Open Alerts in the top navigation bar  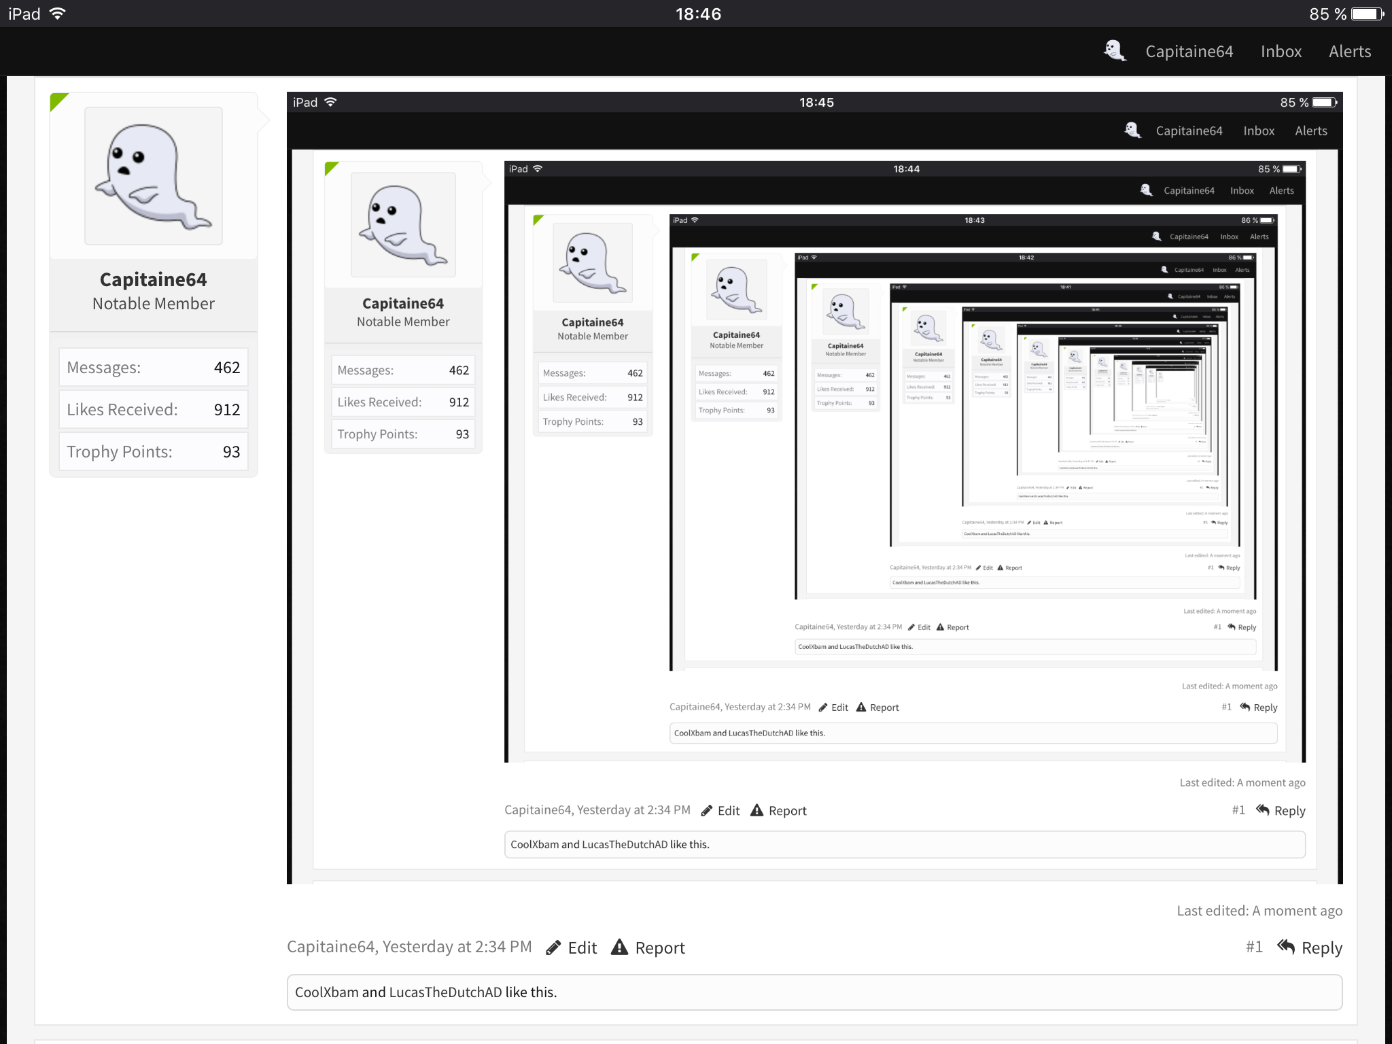pyautogui.click(x=1350, y=52)
